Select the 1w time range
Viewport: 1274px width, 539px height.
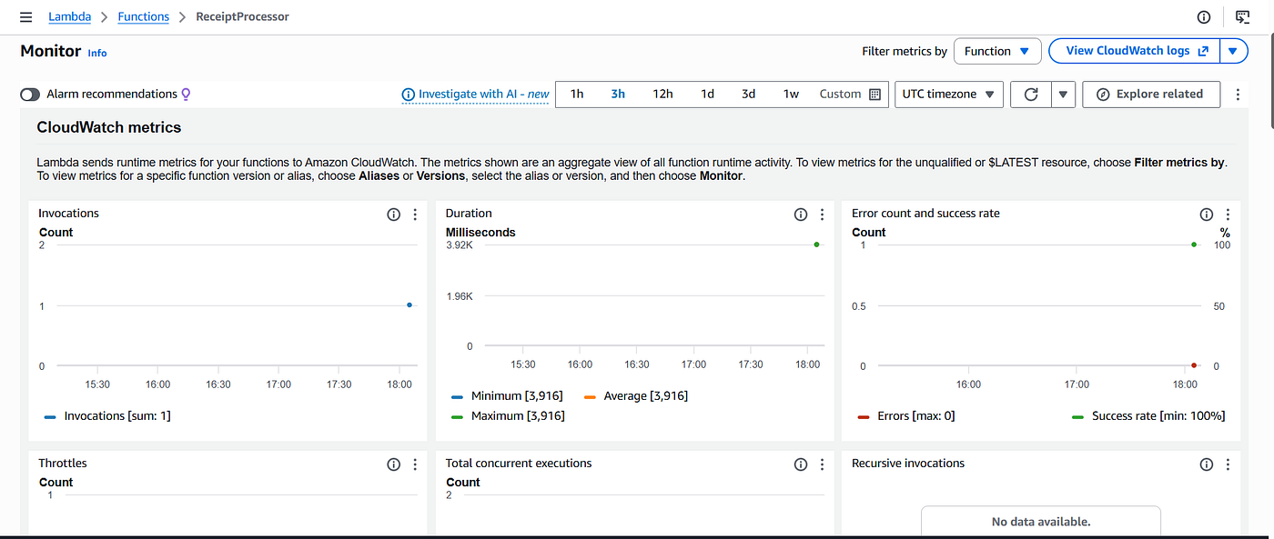pyautogui.click(x=791, y=94)
